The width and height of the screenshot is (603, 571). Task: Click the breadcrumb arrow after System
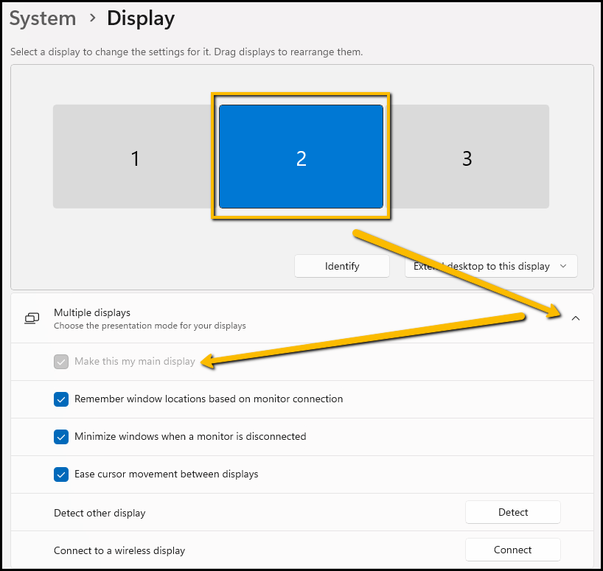[92, 18]
